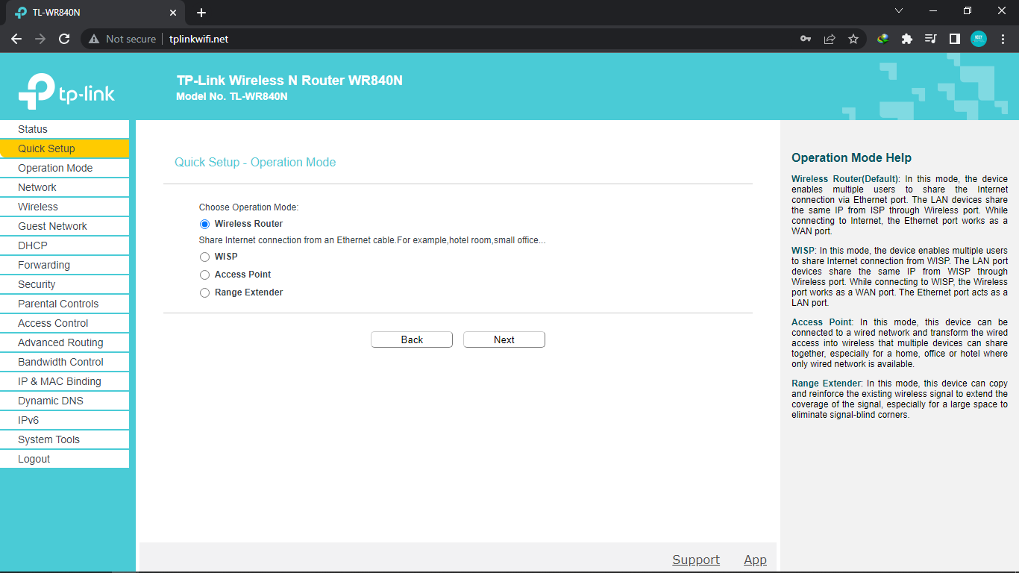Open the Network menu
The image size is (1019, 573).
point(64,187)
